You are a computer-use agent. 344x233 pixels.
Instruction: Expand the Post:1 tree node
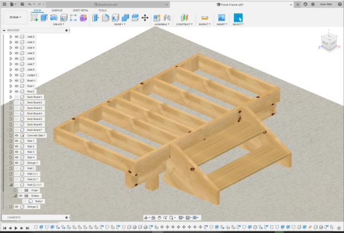coord(11,86)
